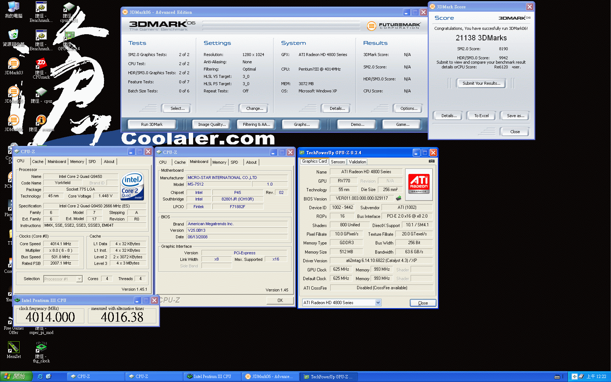Click the Filtering & AA button
The height and width of the screenshot is (382, 611).
click(256, 124)
